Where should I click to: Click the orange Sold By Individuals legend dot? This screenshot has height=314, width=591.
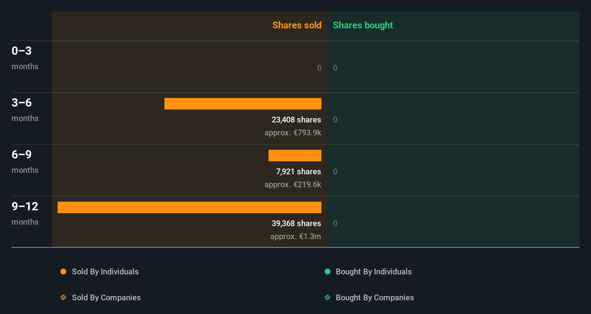63,272
